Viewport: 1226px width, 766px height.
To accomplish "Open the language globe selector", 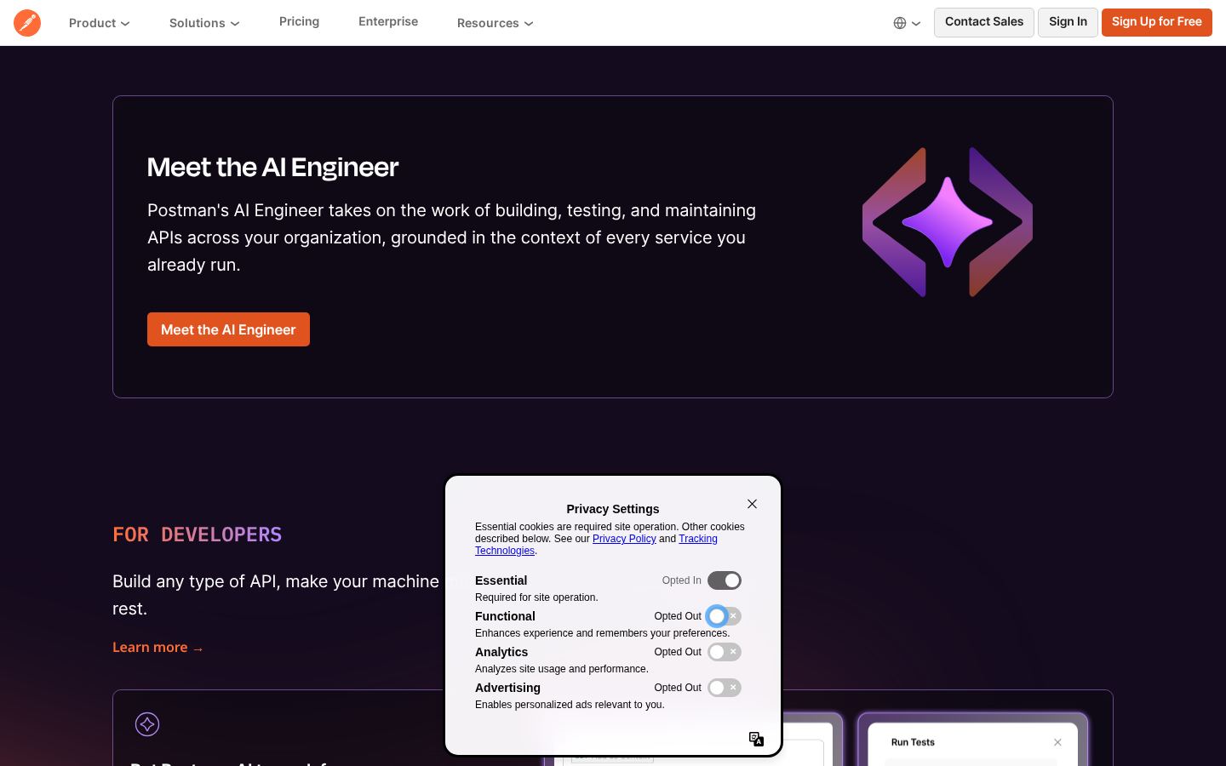I will (x=907, y=23).
